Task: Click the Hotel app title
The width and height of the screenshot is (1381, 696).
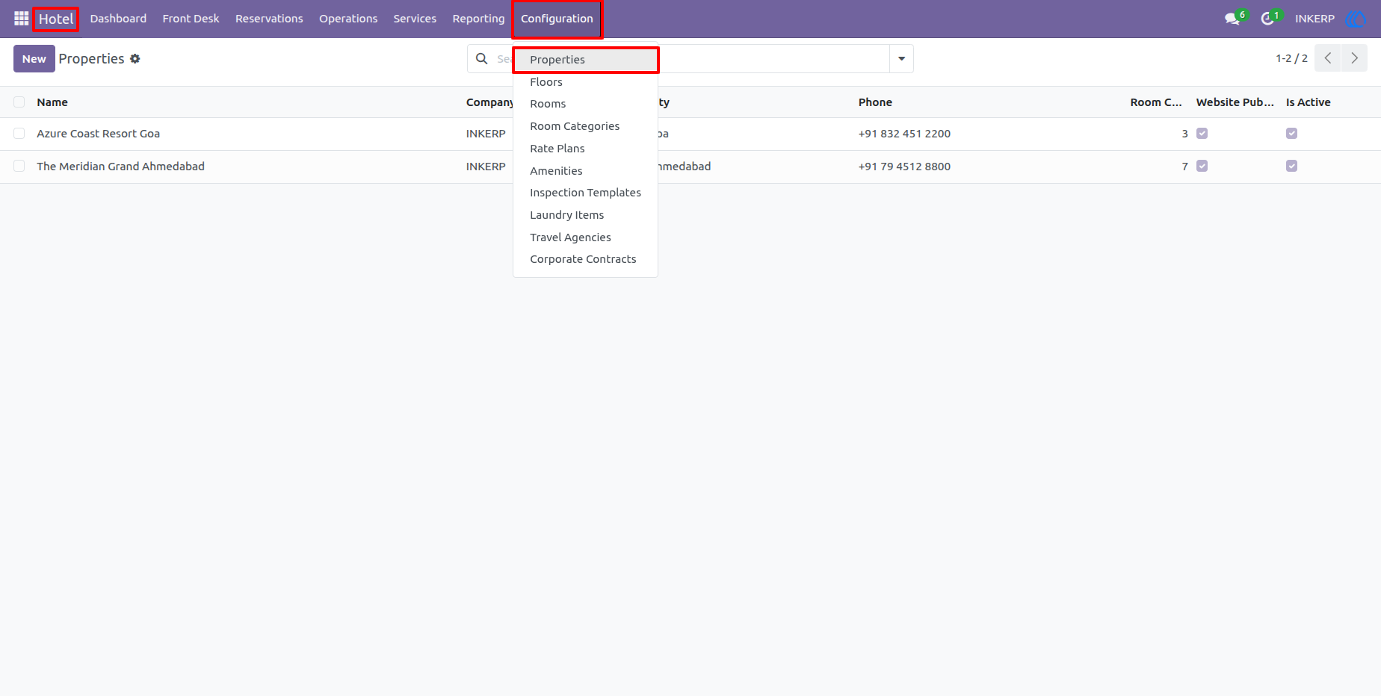Action: tap(56, 19)
